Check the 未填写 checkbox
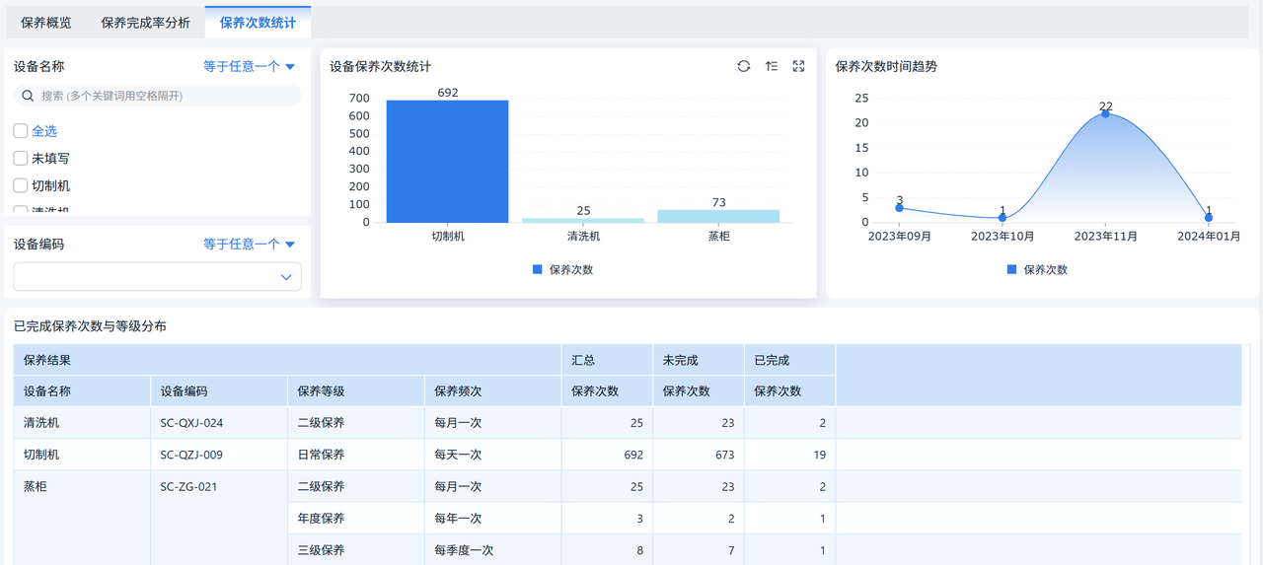 point(20,158)
